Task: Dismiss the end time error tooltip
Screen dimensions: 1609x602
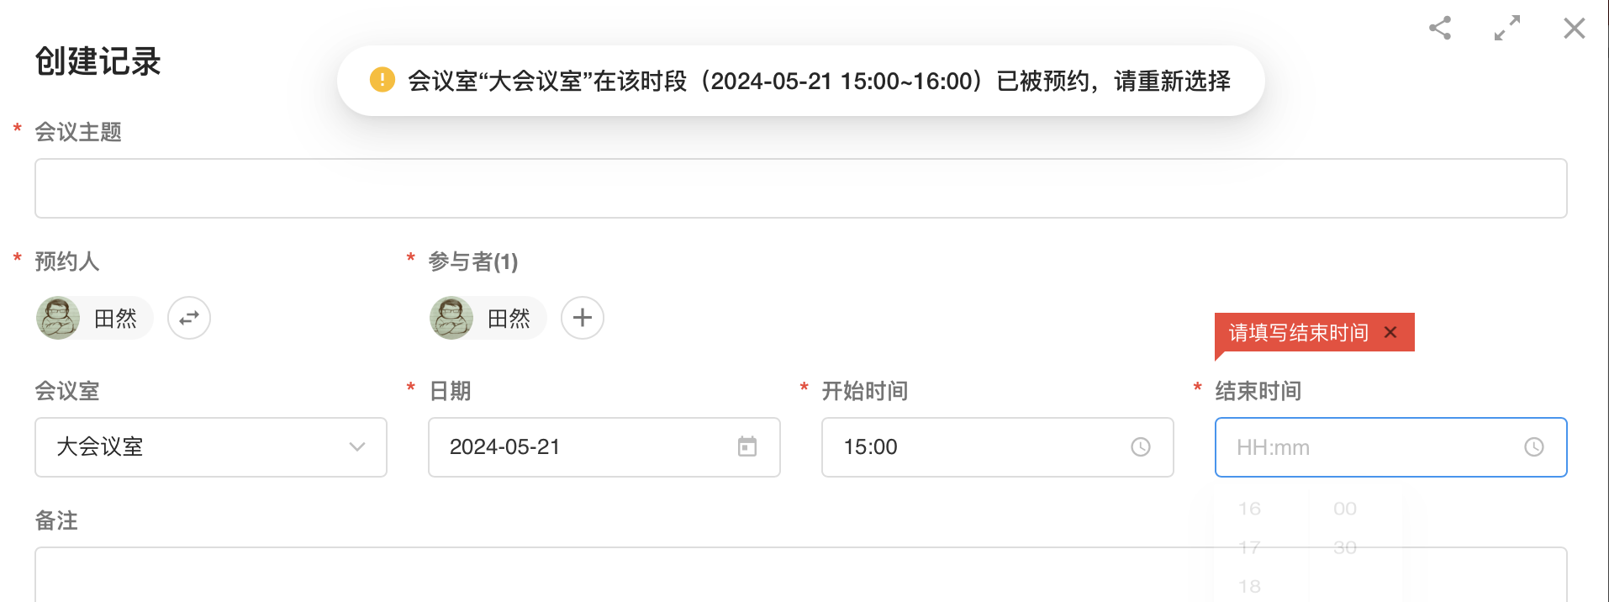Action: 1390,332
